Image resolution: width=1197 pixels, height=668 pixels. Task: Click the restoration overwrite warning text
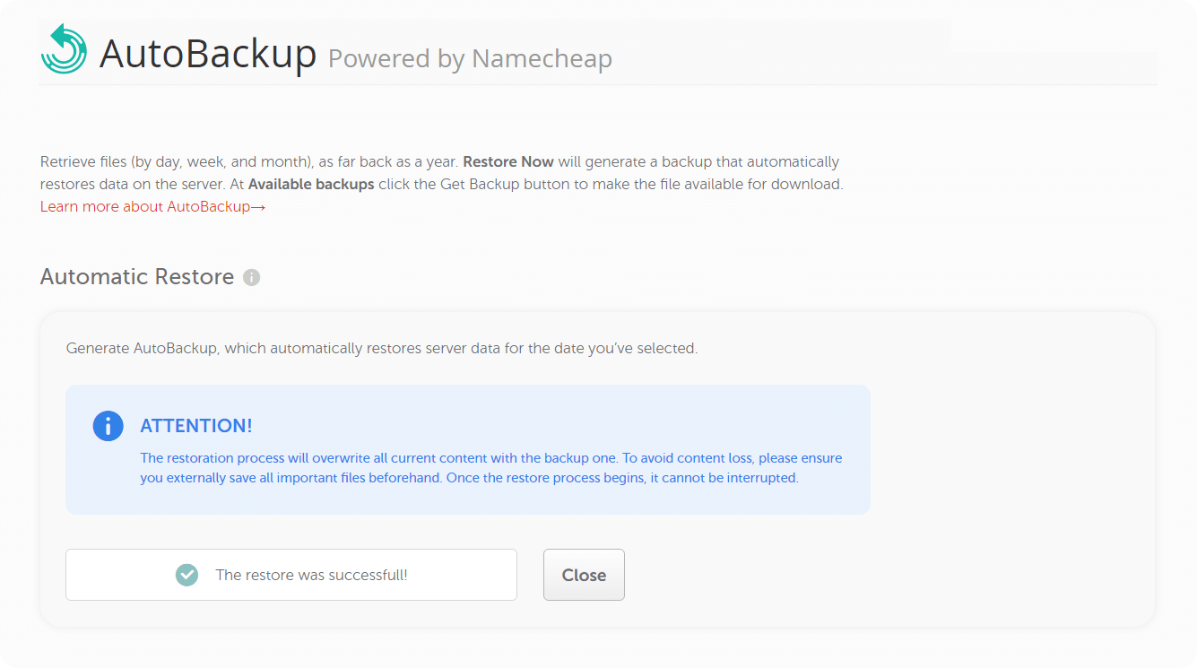click(490, 467)
